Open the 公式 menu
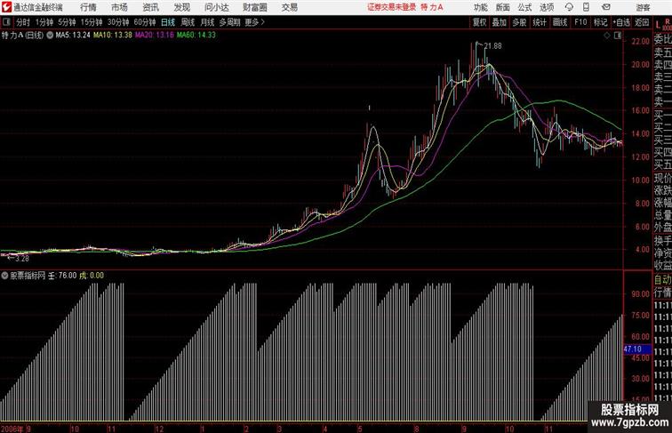This screenshot has width=672, height=433. coord(524,7)
